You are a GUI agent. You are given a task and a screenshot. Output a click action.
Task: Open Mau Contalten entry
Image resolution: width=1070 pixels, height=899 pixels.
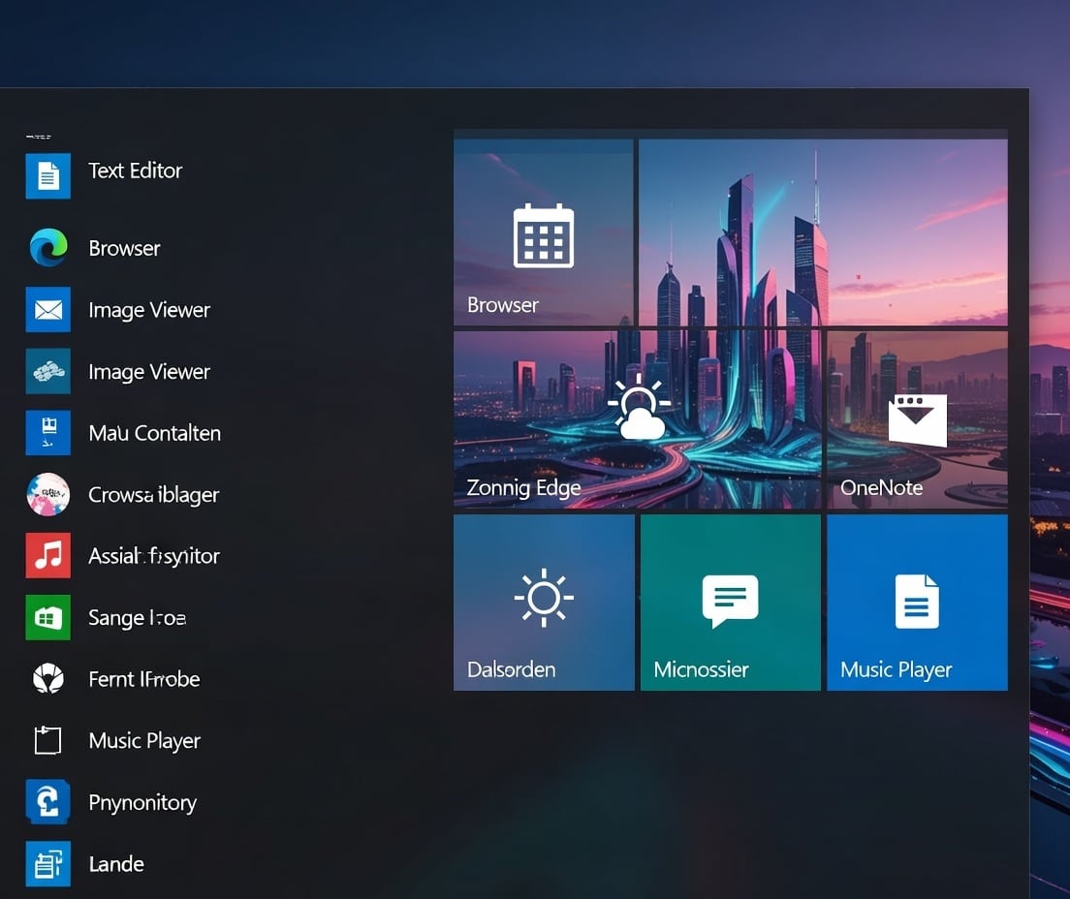(x=154, y=433)
